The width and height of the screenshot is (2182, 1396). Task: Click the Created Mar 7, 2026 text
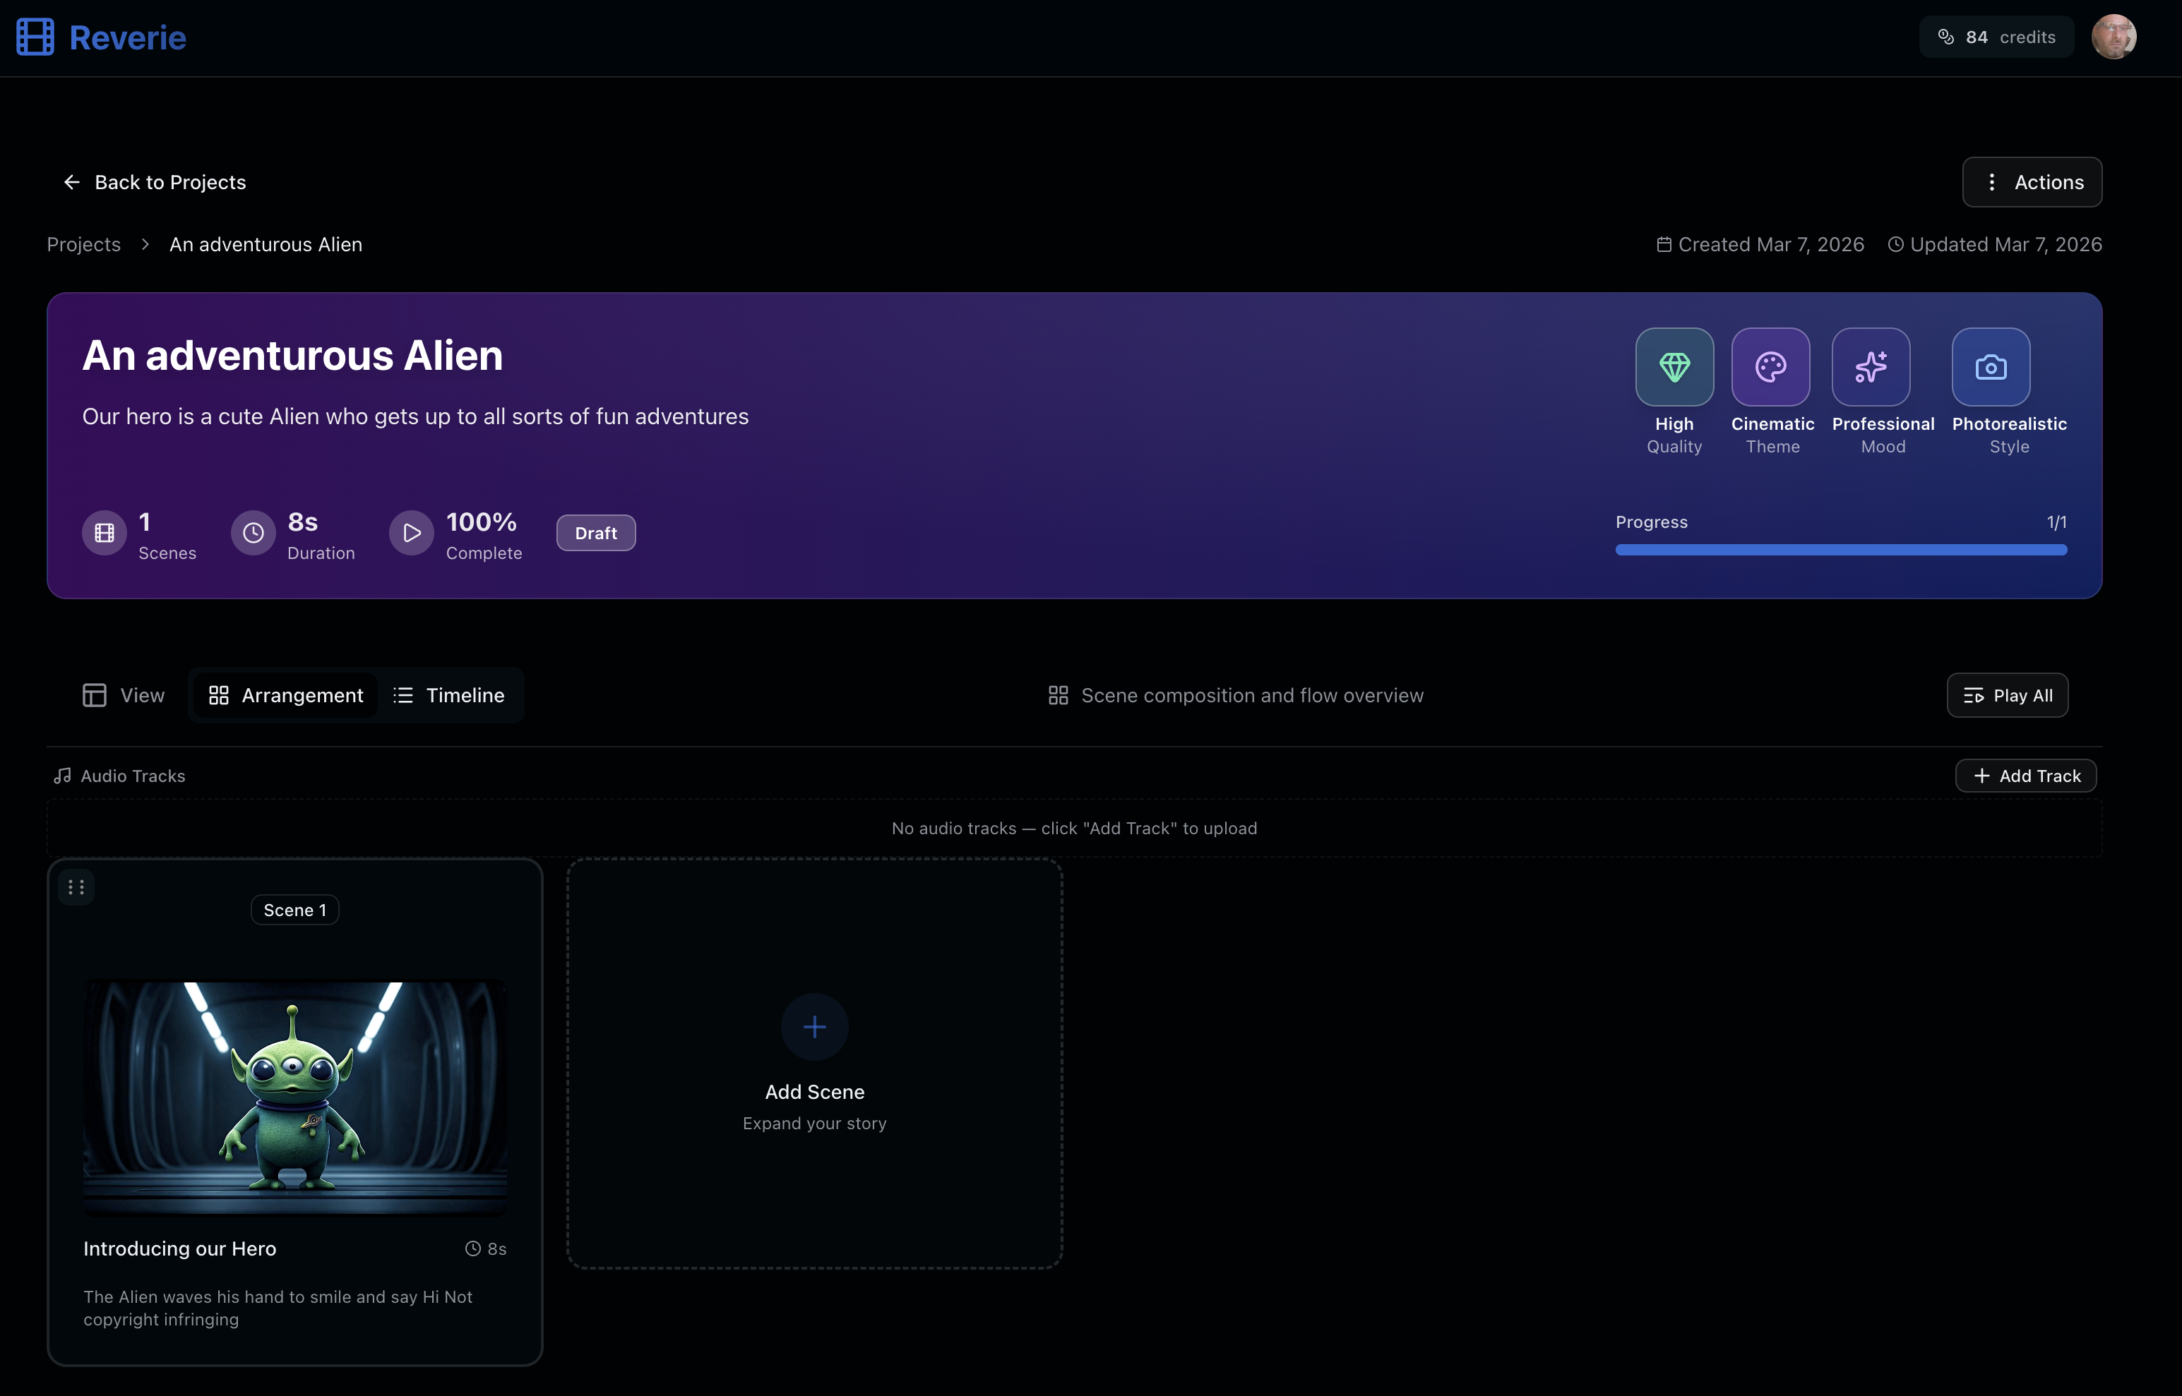1771,245
